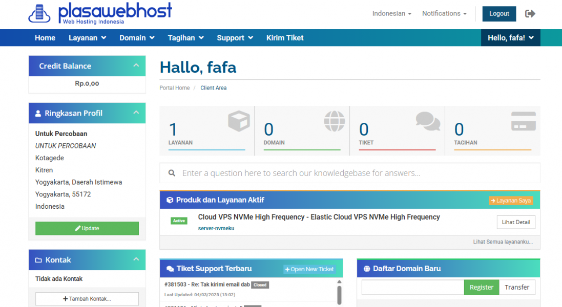Click the Untuk Percobaan profile name
This screenshot has height=307, width=562.
61,134
